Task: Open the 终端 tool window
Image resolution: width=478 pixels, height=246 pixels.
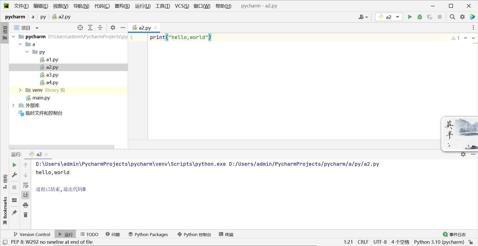Action: (226, 235)
